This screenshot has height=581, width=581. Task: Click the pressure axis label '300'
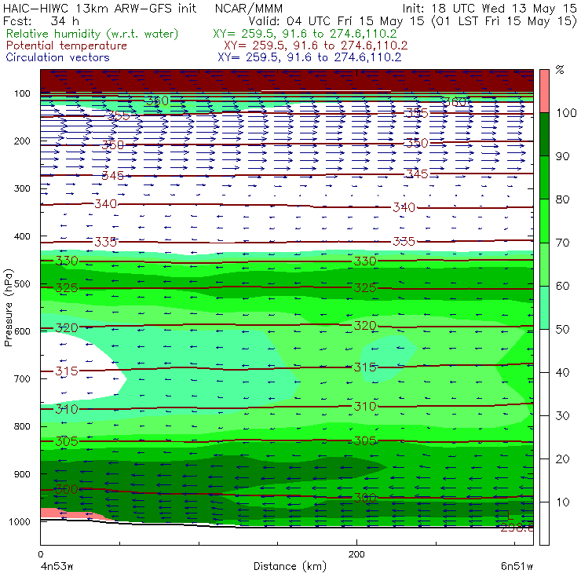(x=22, y=188)
